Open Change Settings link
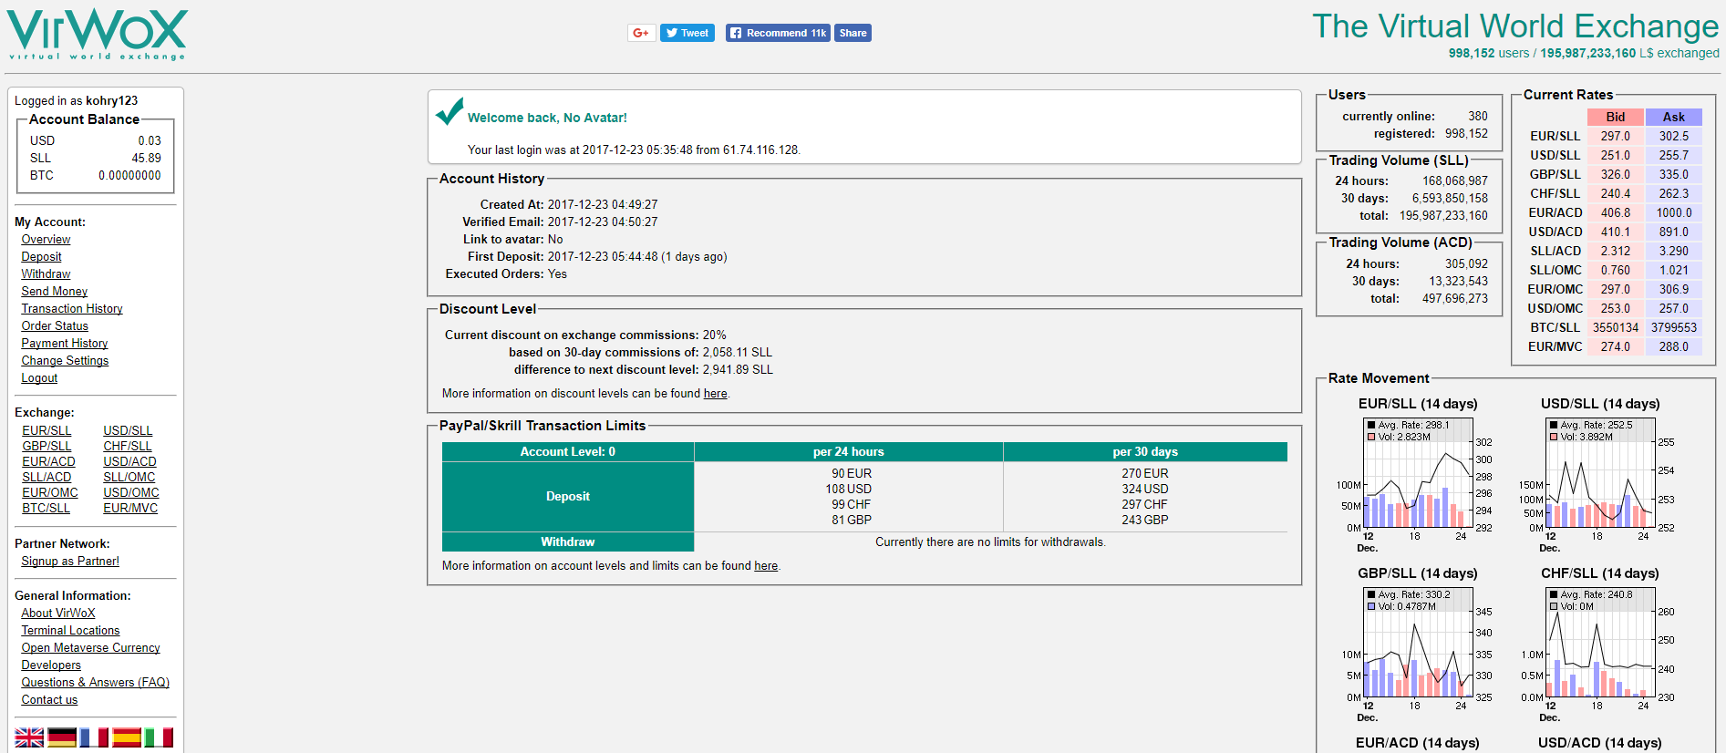The height and width of the screenshot is (753, 1726). tap(65, 361)
